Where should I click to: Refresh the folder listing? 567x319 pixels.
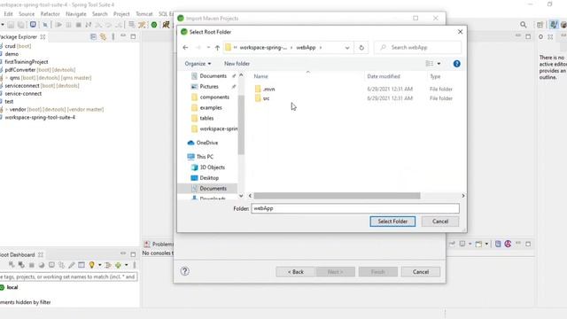click(x=361, y=47)
